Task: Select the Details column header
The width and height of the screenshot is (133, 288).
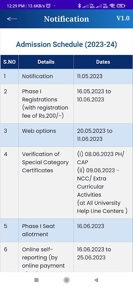Action: 46,62
